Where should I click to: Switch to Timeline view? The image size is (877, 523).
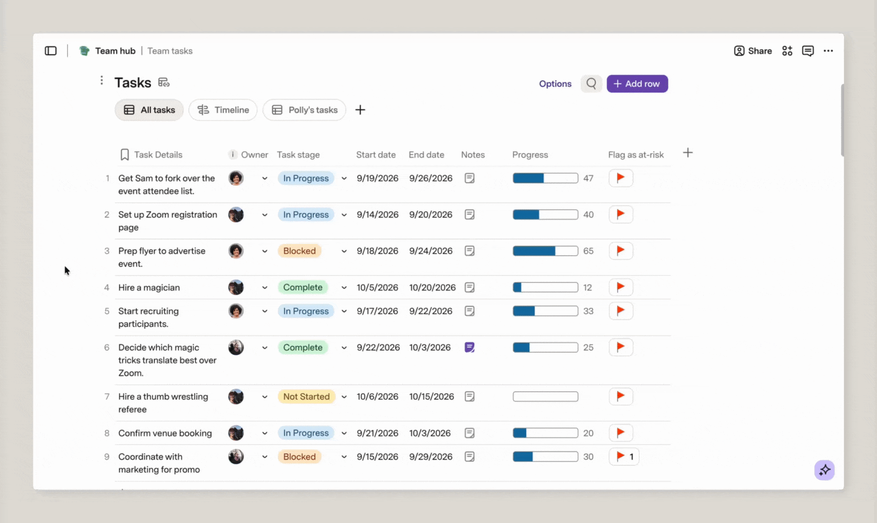[x=223, y=110]
